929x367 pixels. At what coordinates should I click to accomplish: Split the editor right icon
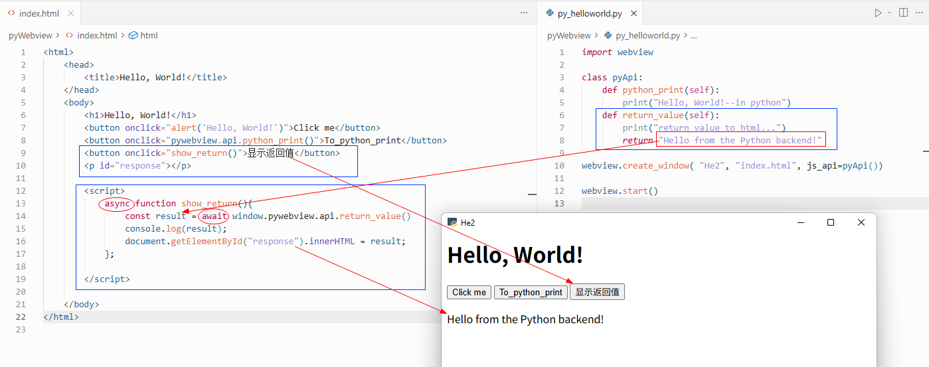(x=903, y=13)
